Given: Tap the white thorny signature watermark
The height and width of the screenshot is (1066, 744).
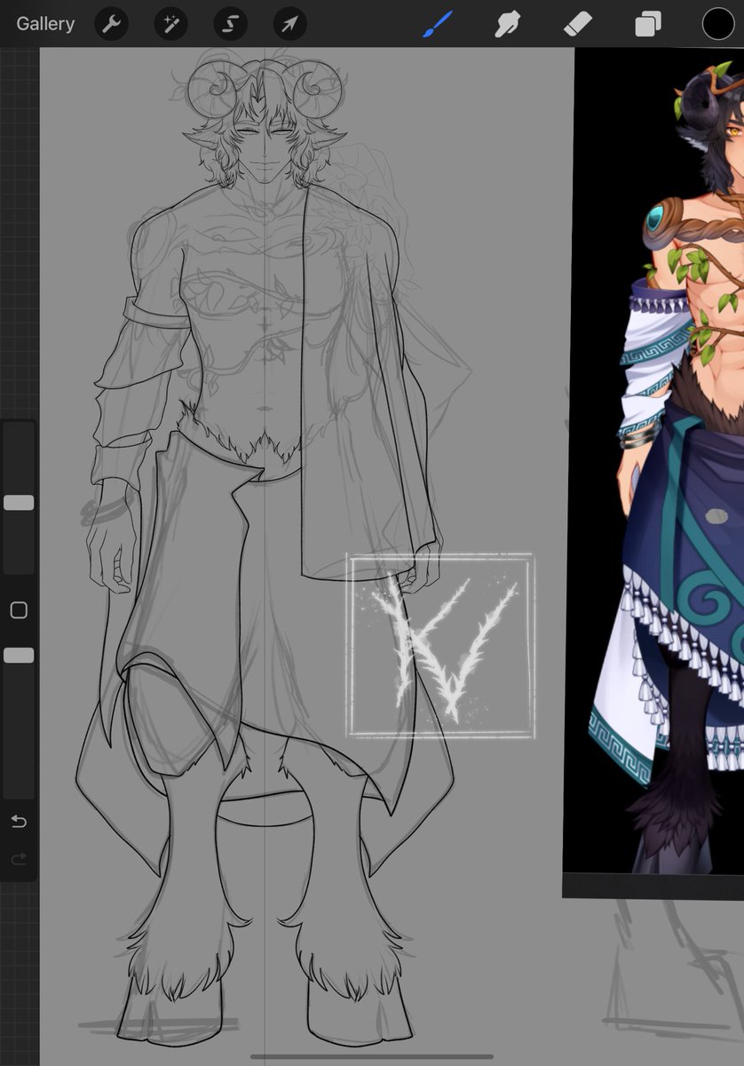Looking at the screenshot, I should pyautogui.click(x=441, y=646).
